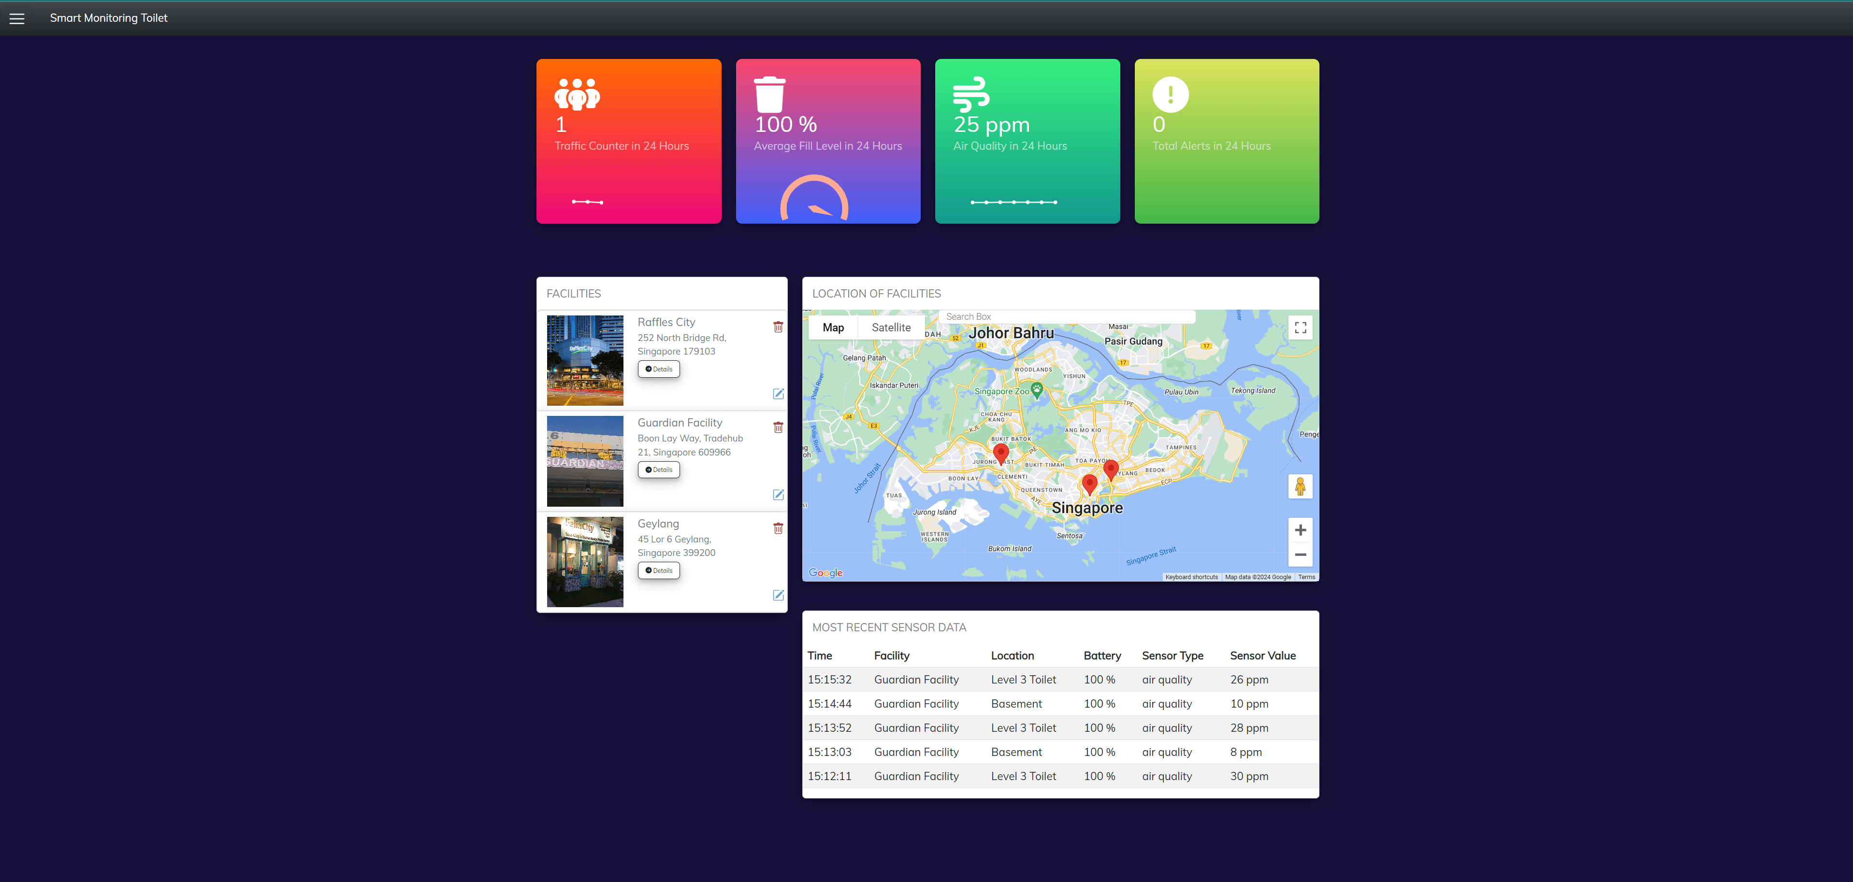Edit the Raffles City facility
This screenshot has width=1853, height=882.
coord(778,394)
